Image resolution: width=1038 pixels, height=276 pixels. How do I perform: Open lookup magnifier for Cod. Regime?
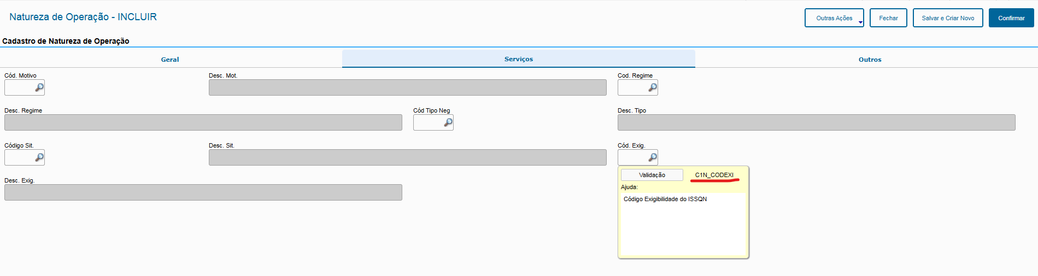click(x=653, y=87)
